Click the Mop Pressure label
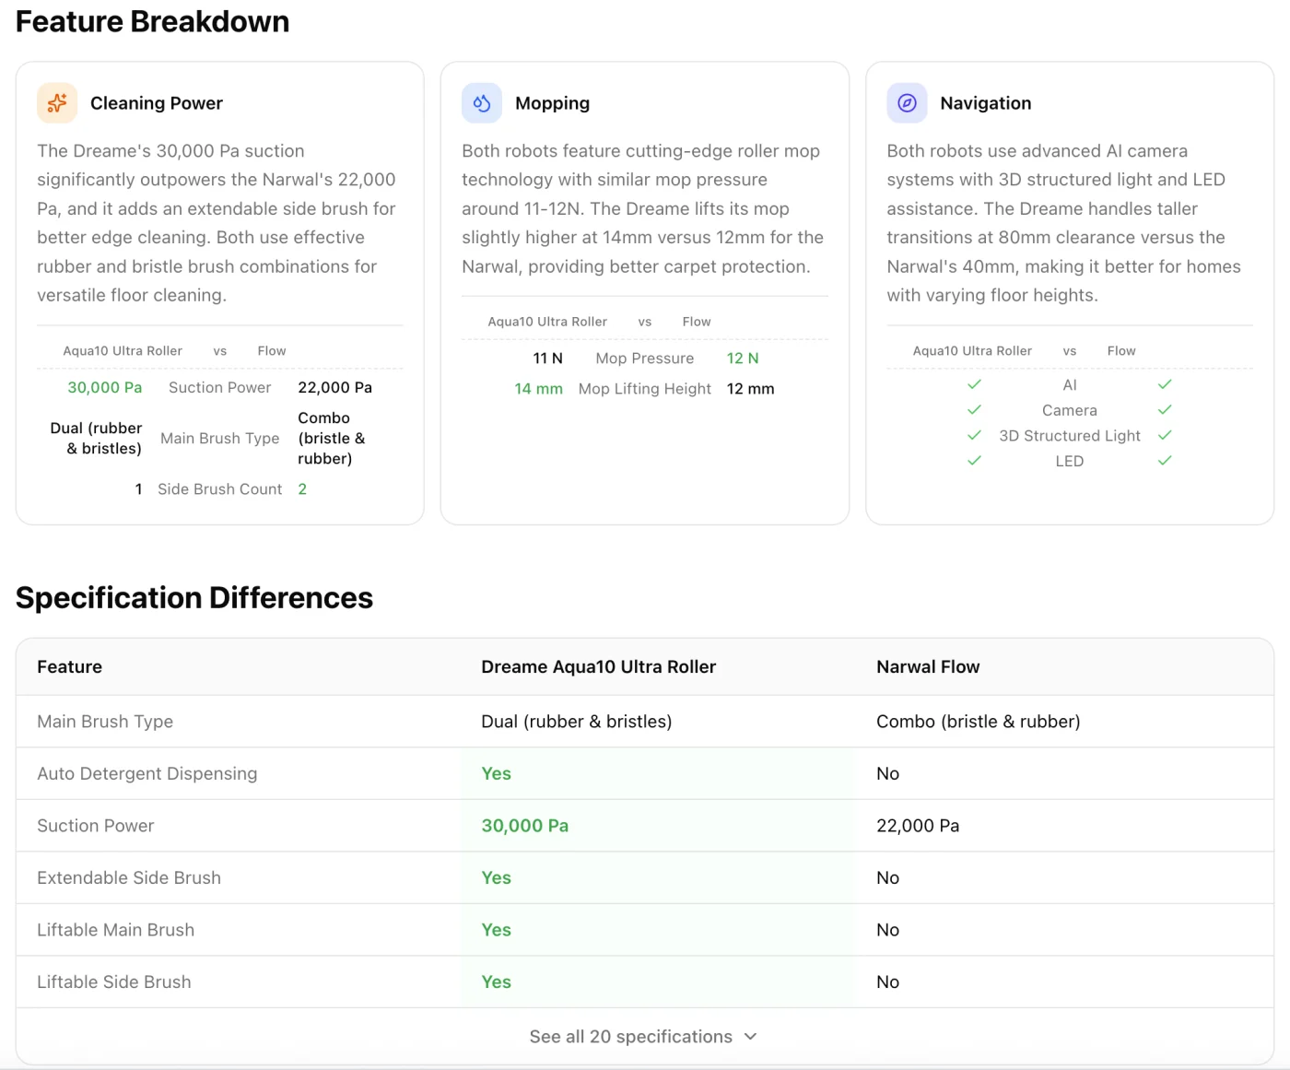This screenshot has height=1070, width=1290. point(645,359)
